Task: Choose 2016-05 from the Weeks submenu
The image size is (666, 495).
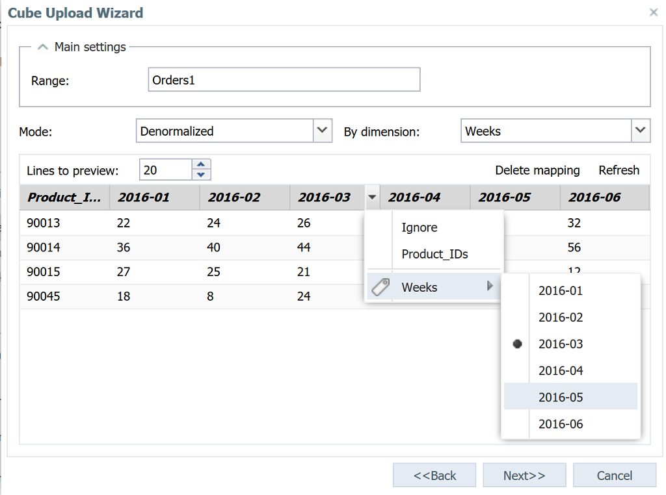Action: click(x=560, y=397)
